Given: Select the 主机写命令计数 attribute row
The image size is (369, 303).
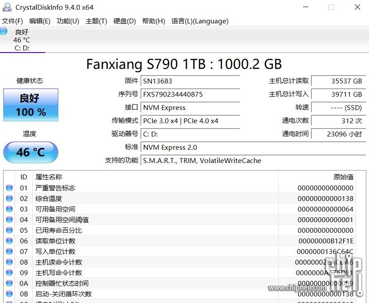Looking at the screenshot, I should point(180,273).
